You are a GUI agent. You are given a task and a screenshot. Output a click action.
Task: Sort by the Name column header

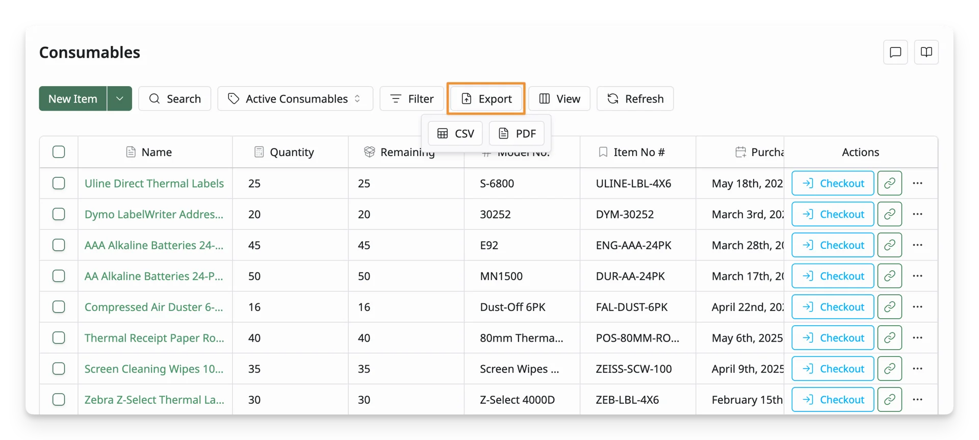tap(156, 152)
